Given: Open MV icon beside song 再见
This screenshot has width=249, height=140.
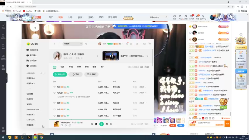Looking at the screenshot, I should pos(65,87).
